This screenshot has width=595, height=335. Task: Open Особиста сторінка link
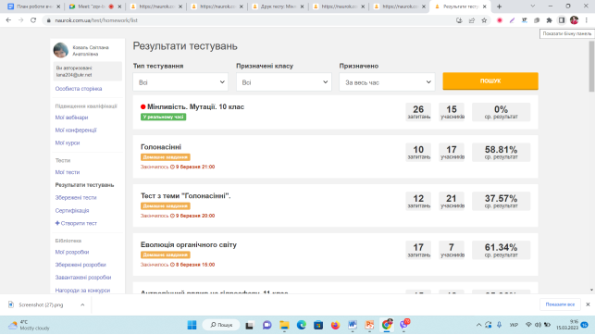coord(79,89)
